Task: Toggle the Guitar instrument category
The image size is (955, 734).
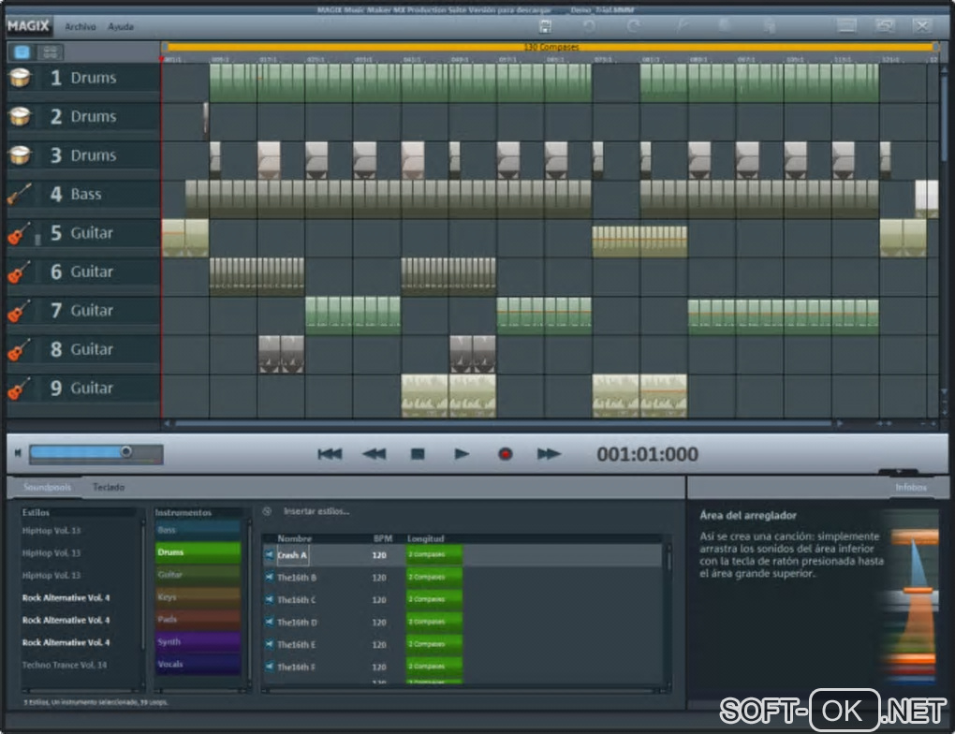Action: click(198, 575)
